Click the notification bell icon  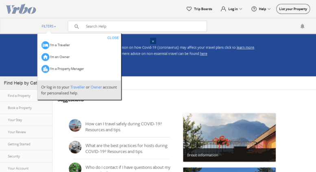[x=302, y=26]
